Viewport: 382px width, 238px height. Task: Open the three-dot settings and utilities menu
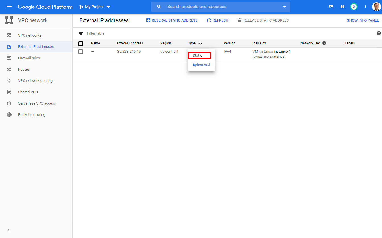[365, 7]
